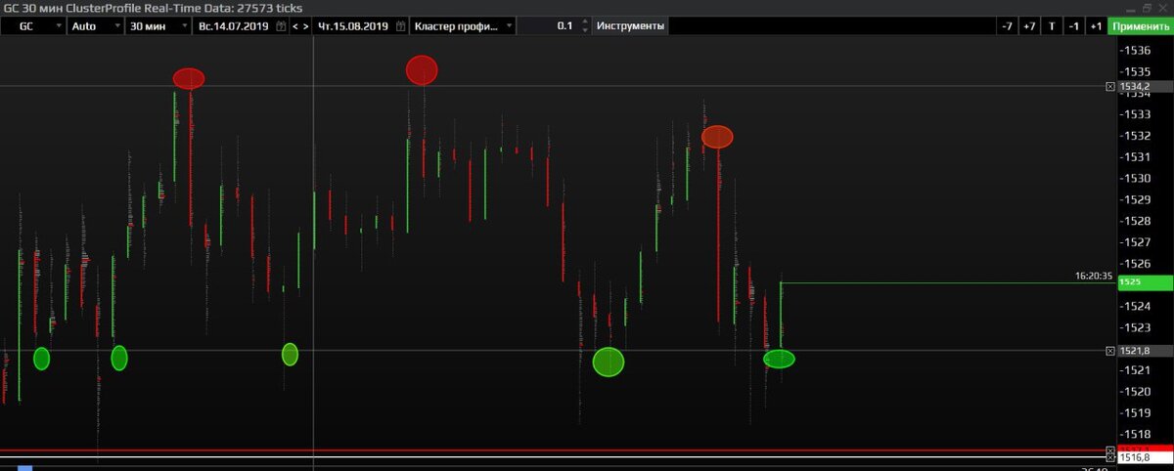Viewport: 1174px width, 471px height.
Task: Open the 30 мин timeframe dropdown
Action: [x=158, y=26]
